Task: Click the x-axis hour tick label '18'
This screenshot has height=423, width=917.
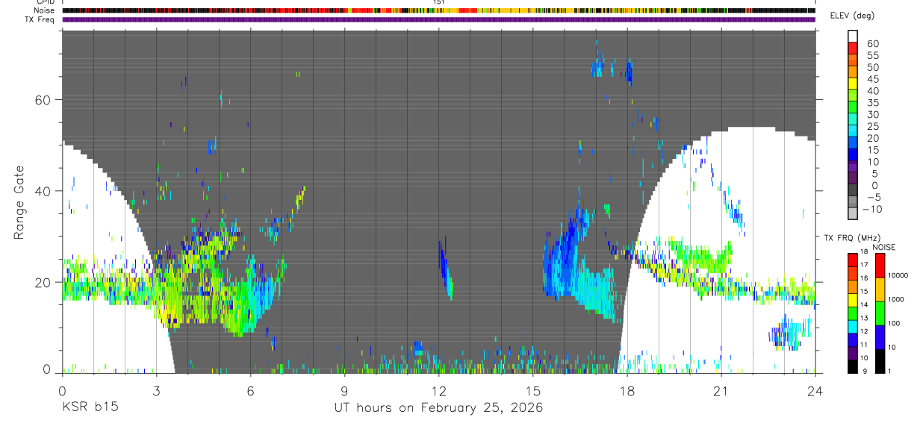Action: pos(627,391)
